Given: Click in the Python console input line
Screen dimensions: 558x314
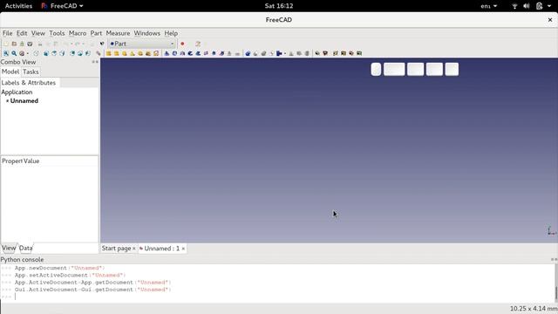Looking at the screenshot, I should 277,297.
